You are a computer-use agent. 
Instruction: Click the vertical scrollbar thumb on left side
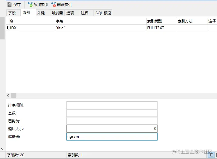(2, 28)
